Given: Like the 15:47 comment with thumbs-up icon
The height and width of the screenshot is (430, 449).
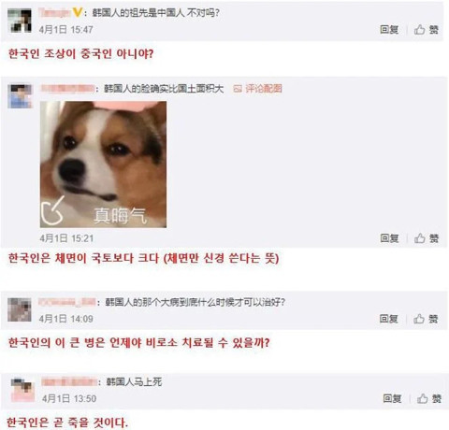Looking at the screenshot, I should (x=420, y=30).
